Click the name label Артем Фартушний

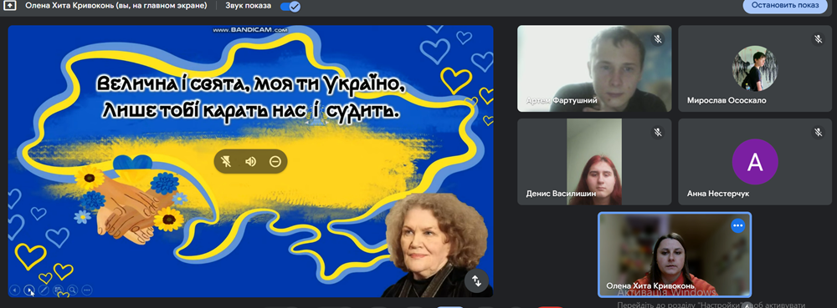(562, 100)
